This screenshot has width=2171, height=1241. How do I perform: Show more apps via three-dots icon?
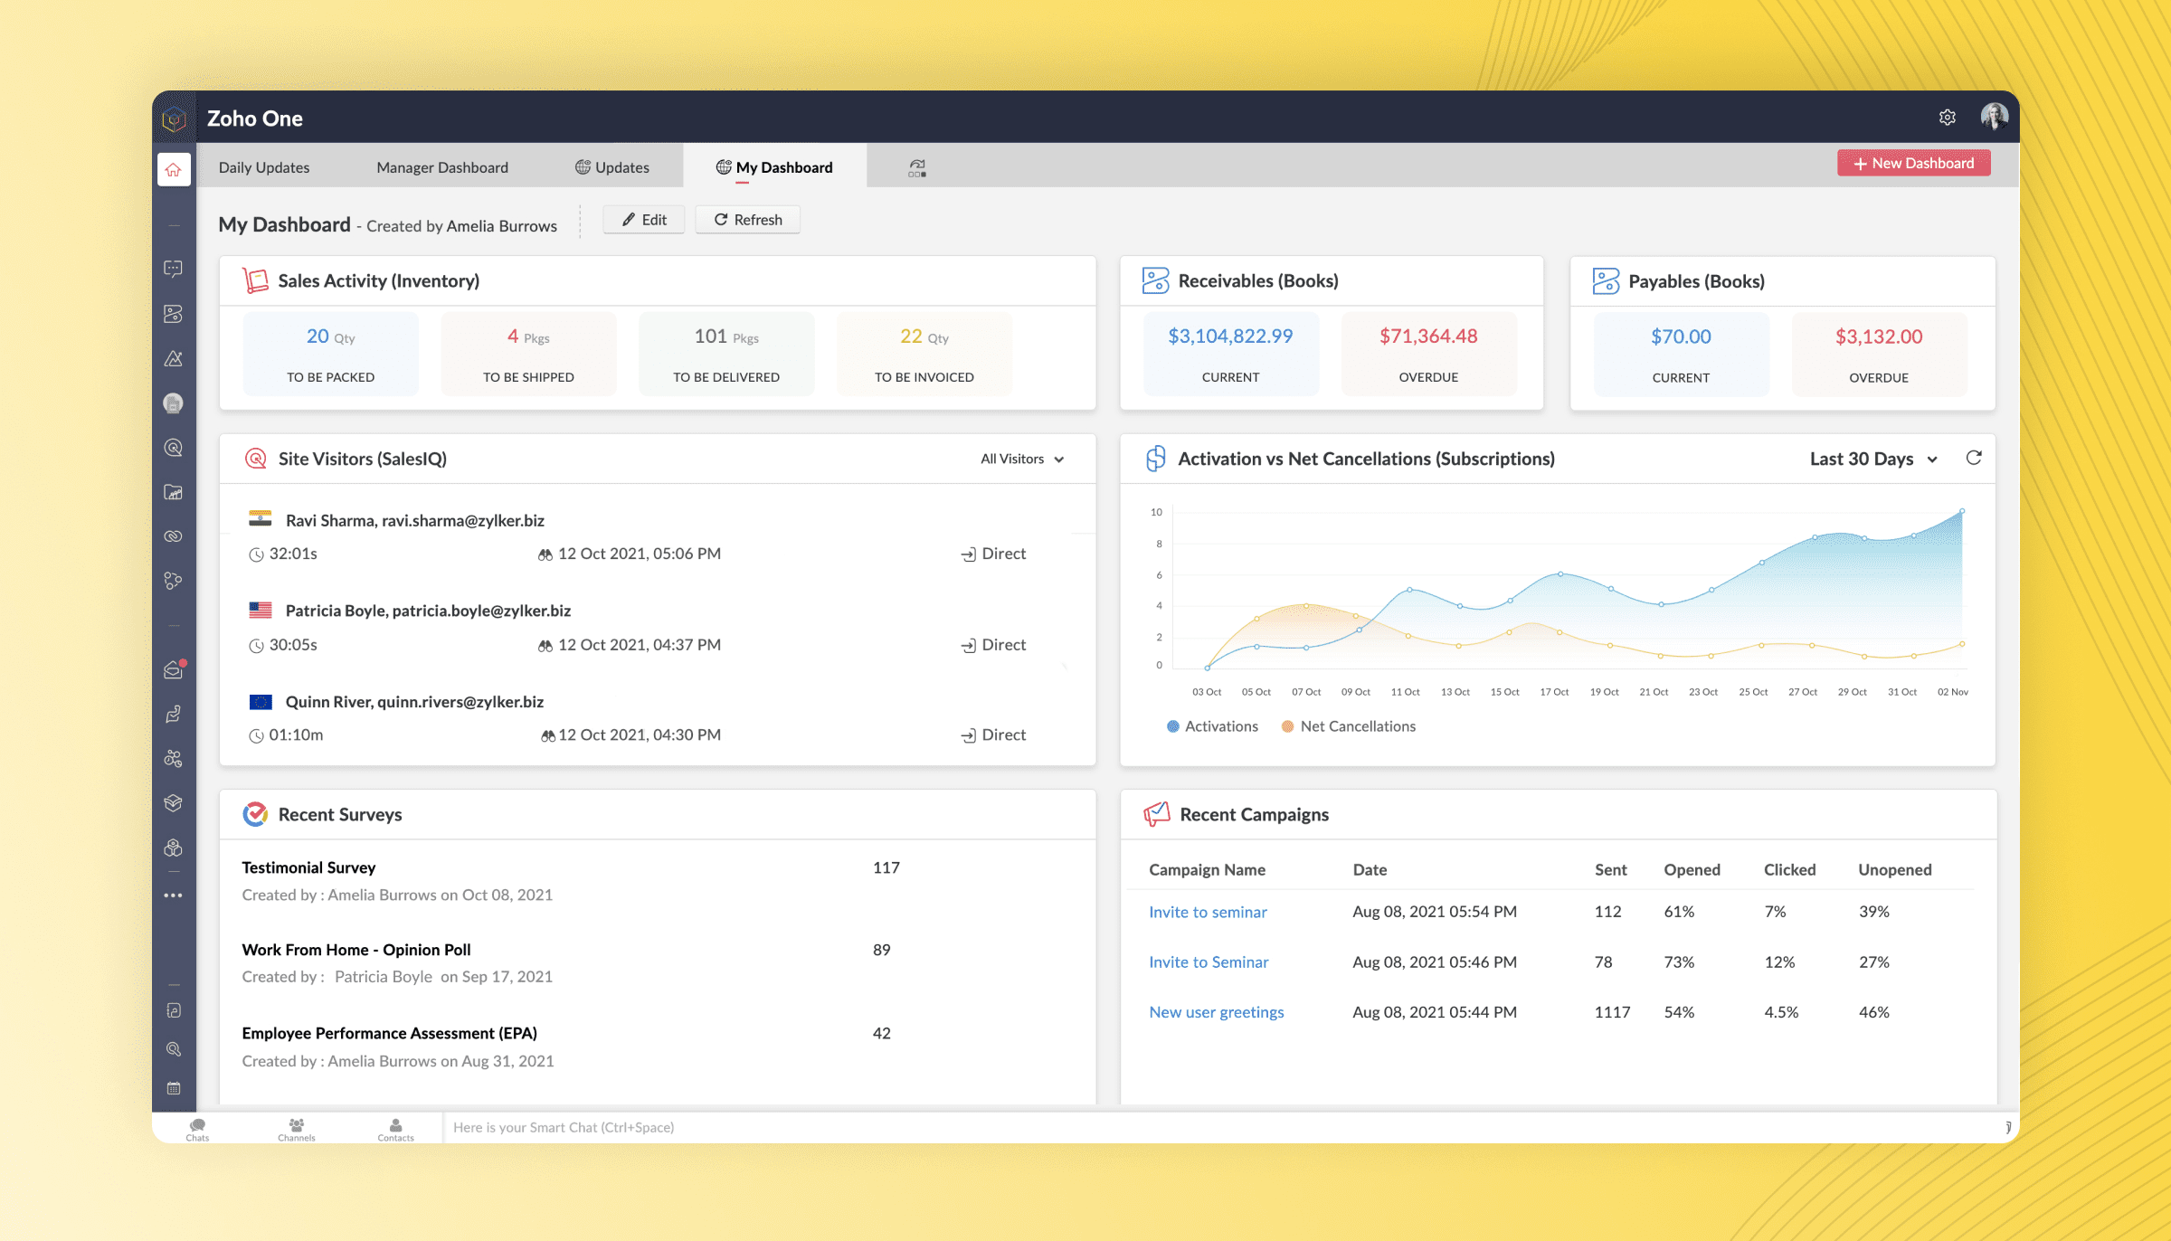(174, 895)
